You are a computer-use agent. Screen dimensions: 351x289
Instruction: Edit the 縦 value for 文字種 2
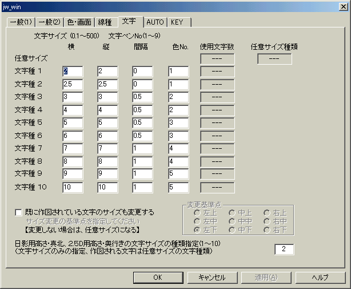107,85
